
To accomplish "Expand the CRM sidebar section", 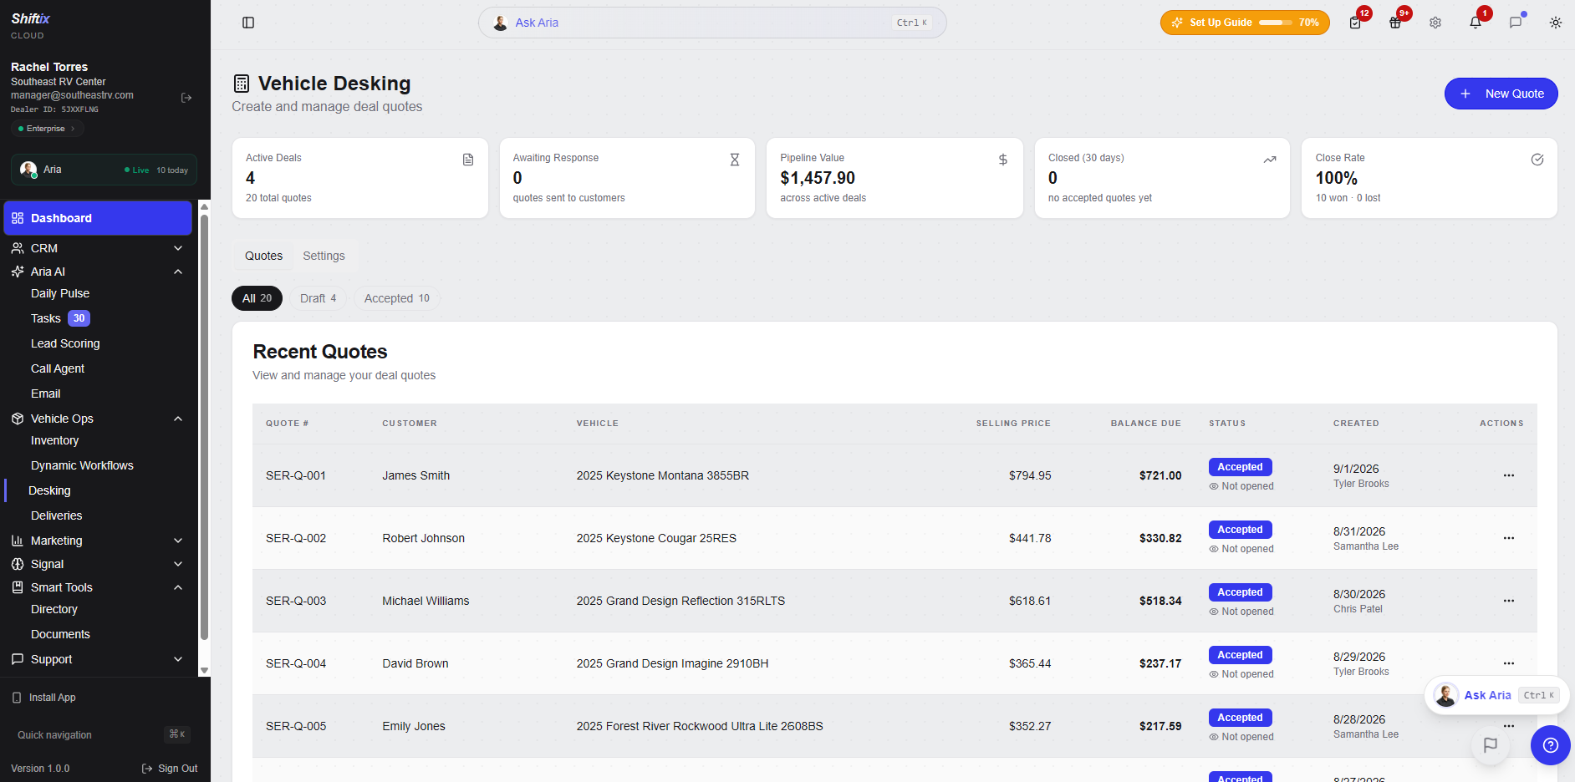I will point(97,248).
